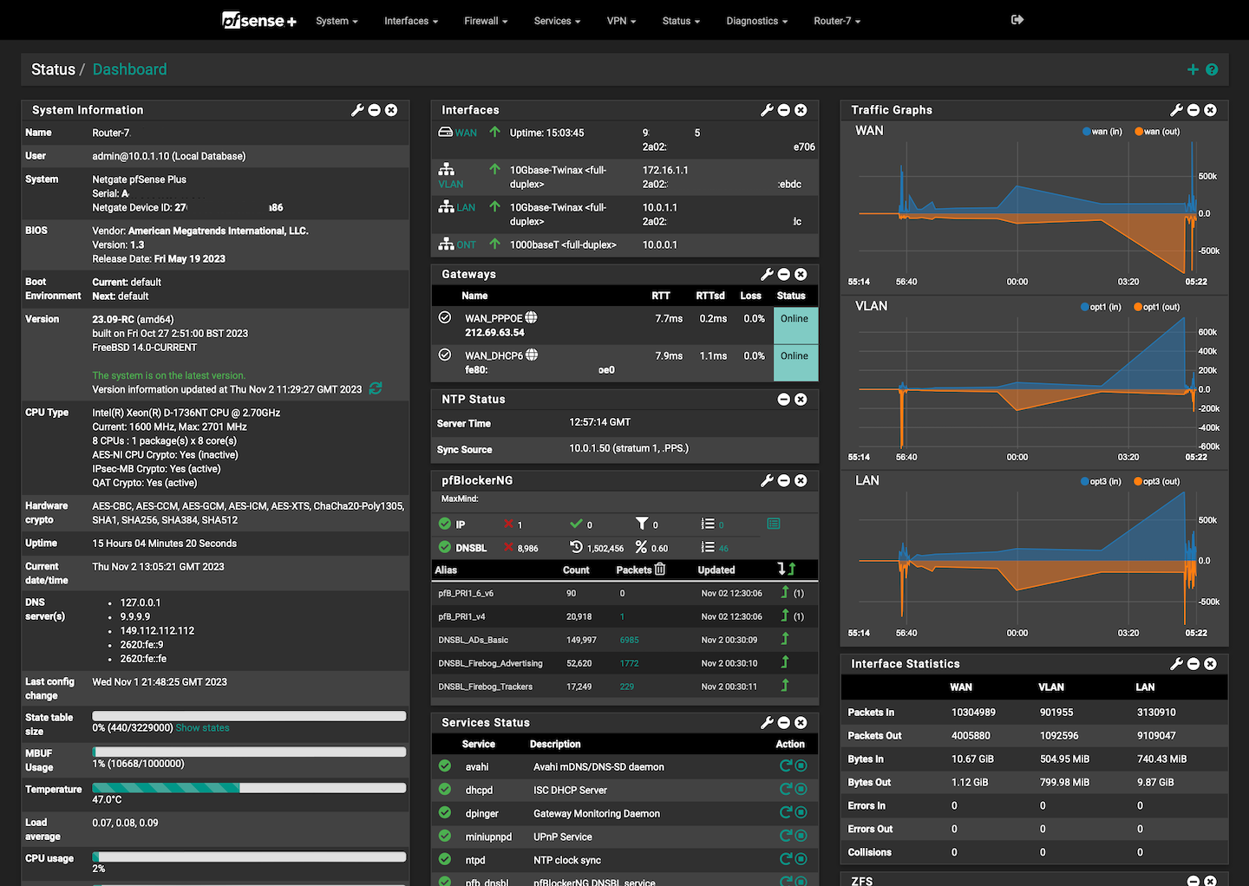Open the Router-7 menu
1249x886 pixels.
(837, 21)
